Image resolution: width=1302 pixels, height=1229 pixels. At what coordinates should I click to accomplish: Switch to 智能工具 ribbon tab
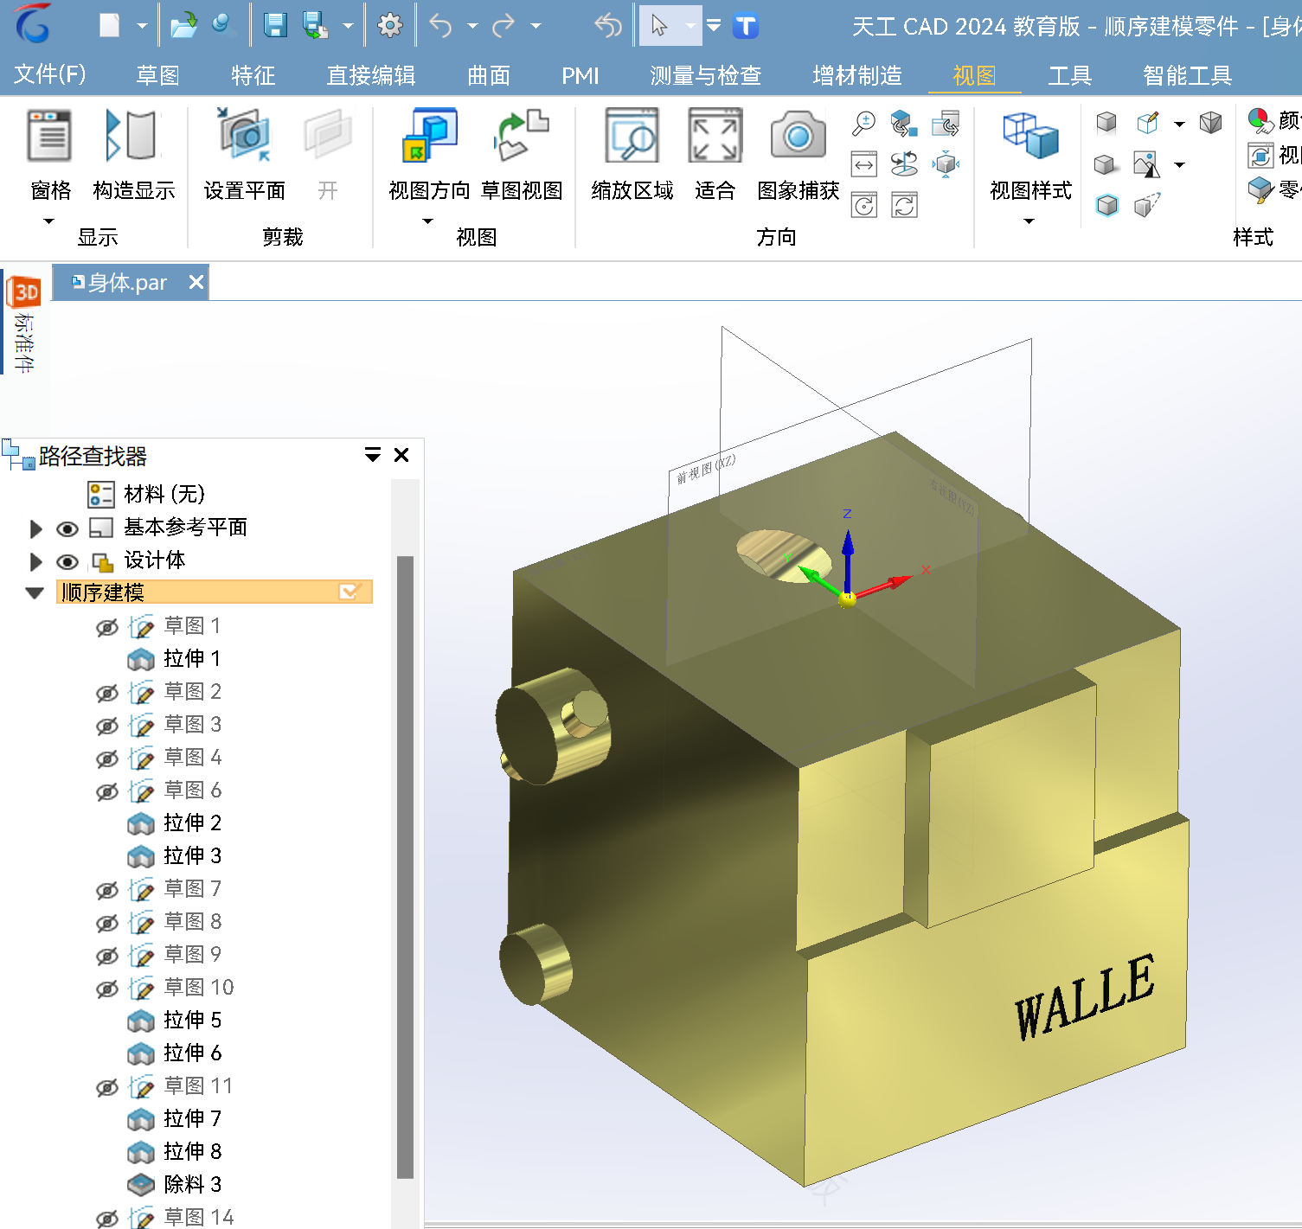[1187, 75]
